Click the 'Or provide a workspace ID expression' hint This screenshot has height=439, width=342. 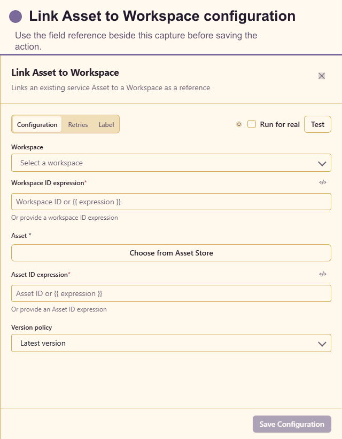point(65,218)
